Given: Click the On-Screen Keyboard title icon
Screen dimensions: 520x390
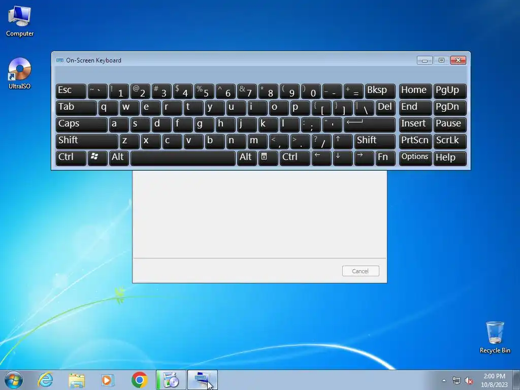Looking at the screenshot, I should pos(60,60).
